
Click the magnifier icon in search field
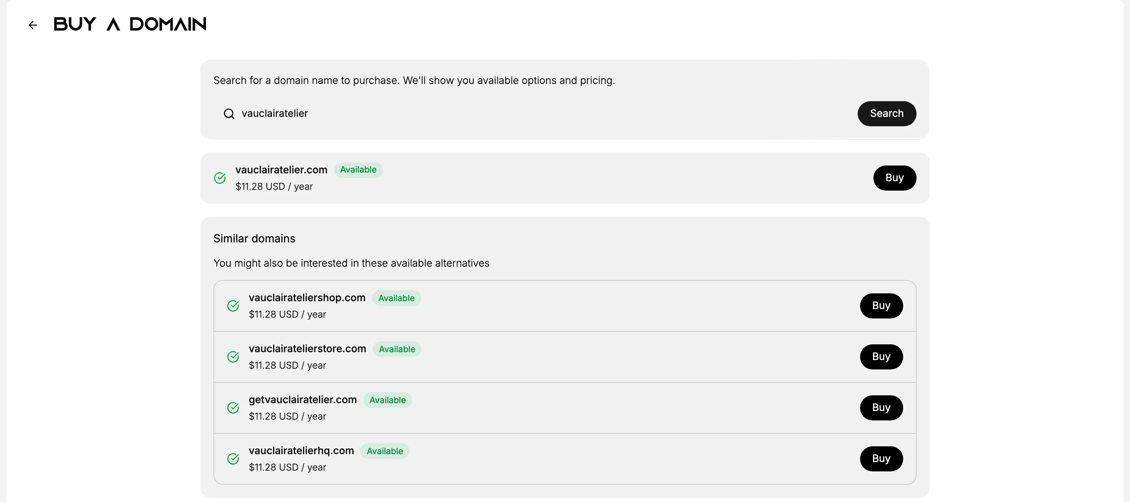pos(229,114)
